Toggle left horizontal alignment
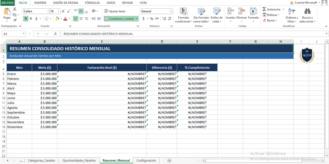Viewport: 329px width, 164px height. pos(76,19)
